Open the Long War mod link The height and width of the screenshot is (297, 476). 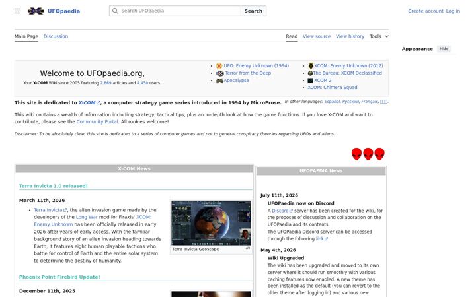[87, 217]
